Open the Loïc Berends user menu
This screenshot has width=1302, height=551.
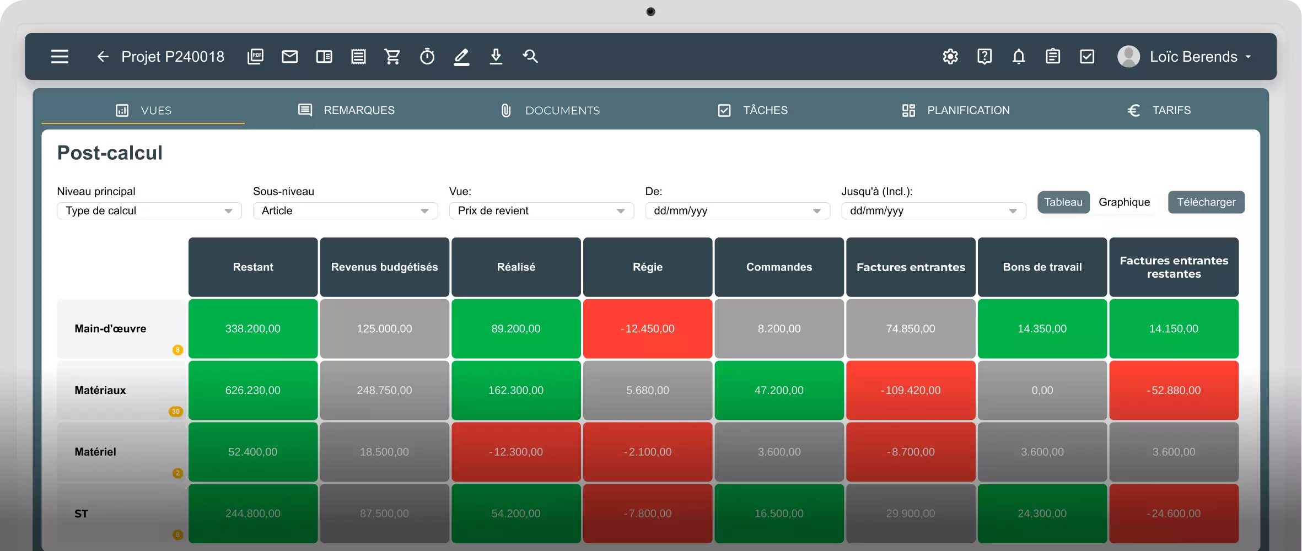[x=1185, y=57]
